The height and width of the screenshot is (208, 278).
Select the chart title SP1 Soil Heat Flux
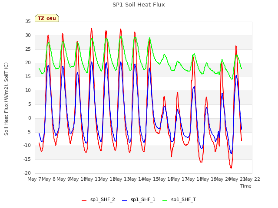139,5
